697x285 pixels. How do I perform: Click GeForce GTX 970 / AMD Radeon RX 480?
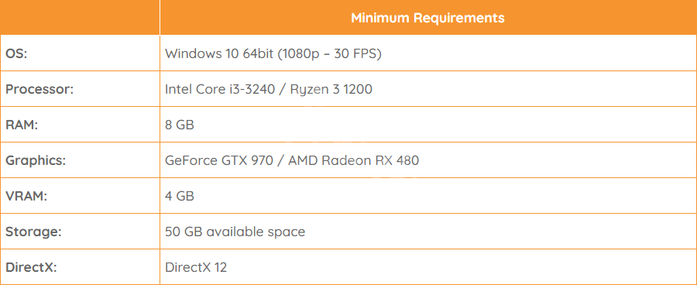pos(292,160)
